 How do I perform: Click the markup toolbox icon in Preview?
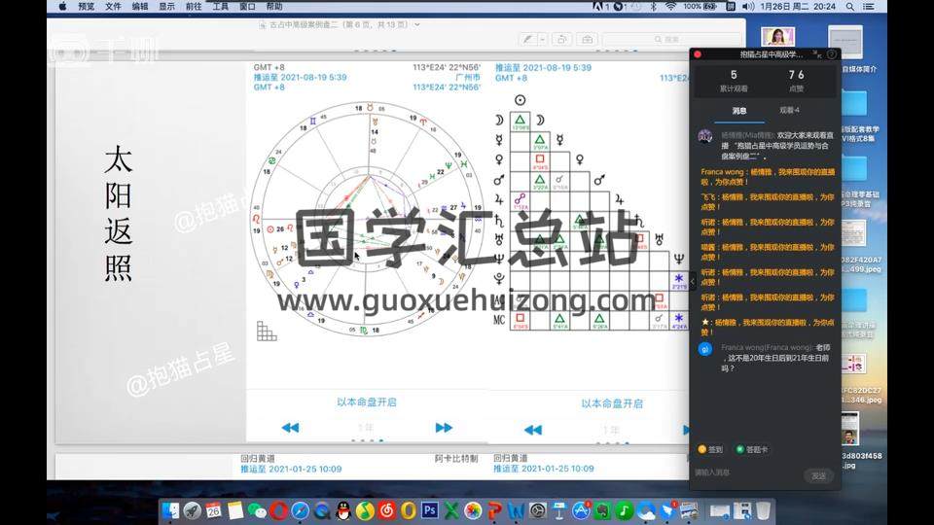coord(587,39)
